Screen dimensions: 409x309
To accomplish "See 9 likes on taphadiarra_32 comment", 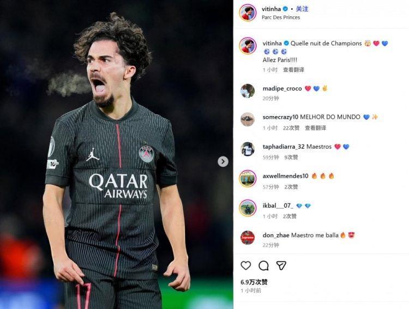I will point(291,157).
